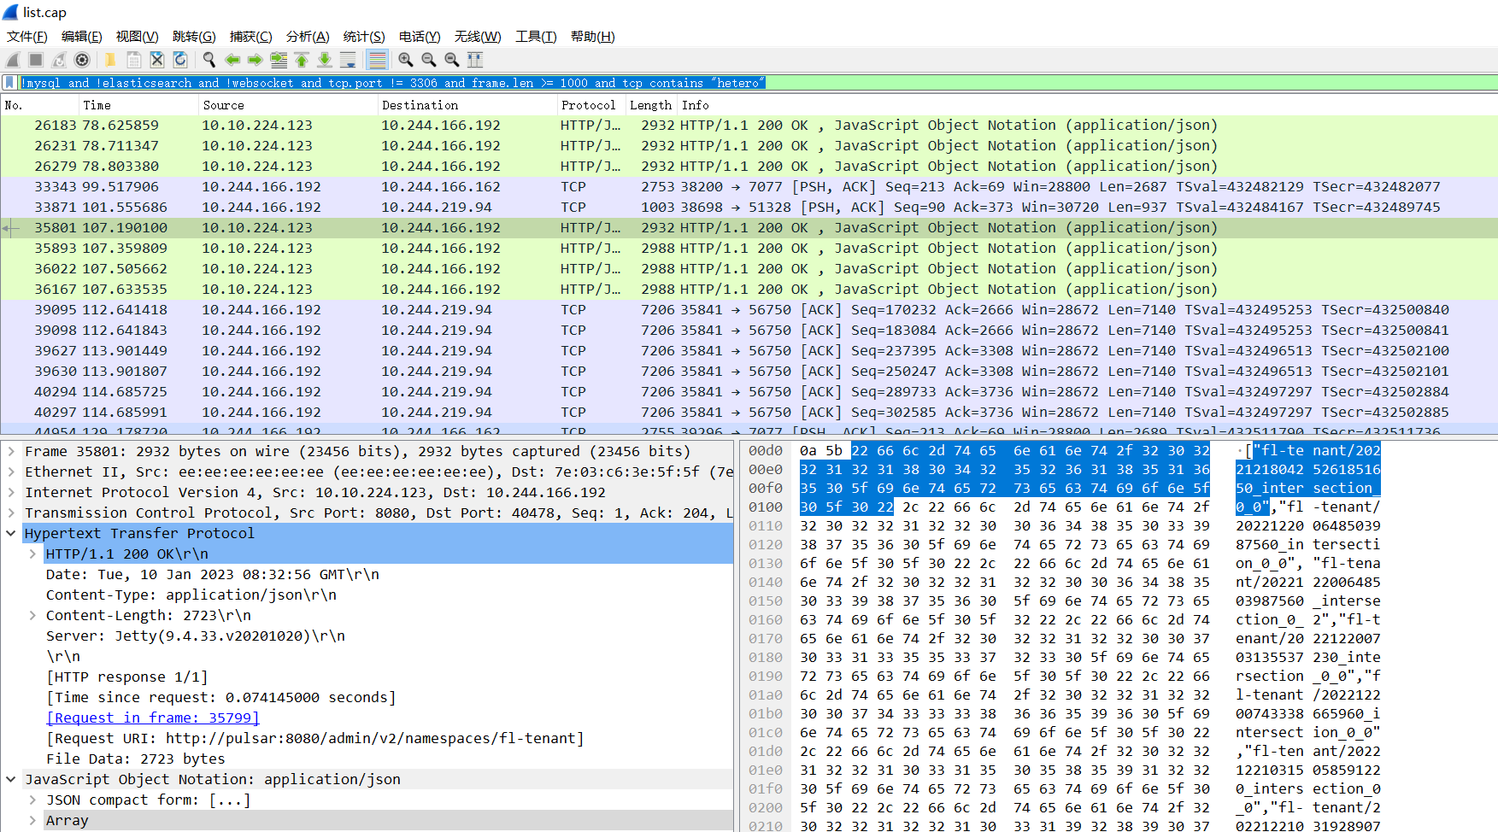Click the find packet magnifier icon
The height and width of the screenshot is (832, 1498).
click(x=209, y=60)
